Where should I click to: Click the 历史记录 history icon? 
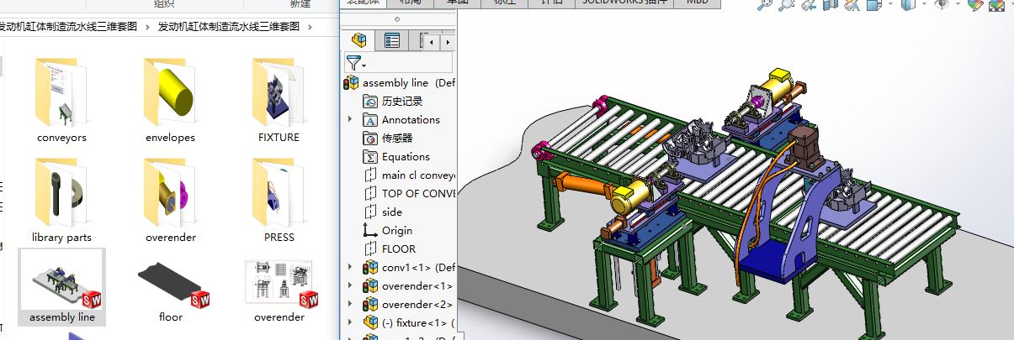371,102
